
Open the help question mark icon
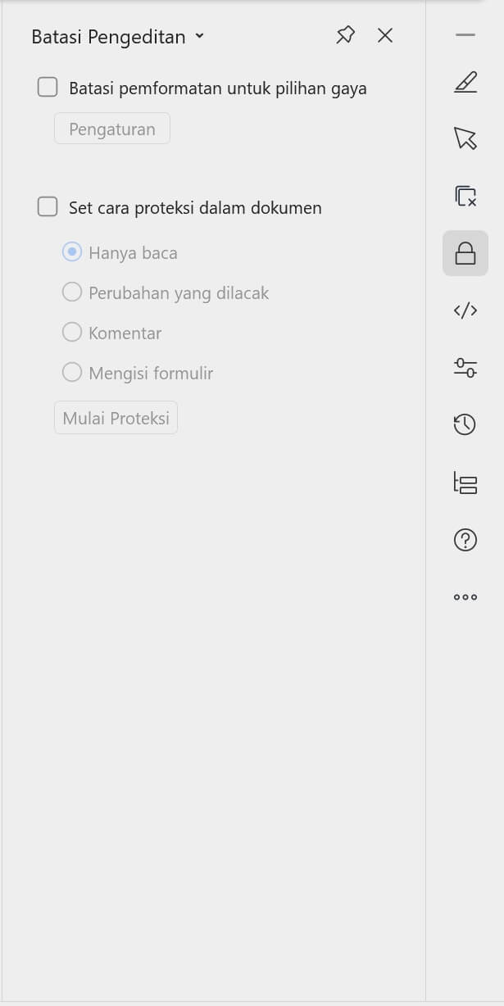coord(465,540)
